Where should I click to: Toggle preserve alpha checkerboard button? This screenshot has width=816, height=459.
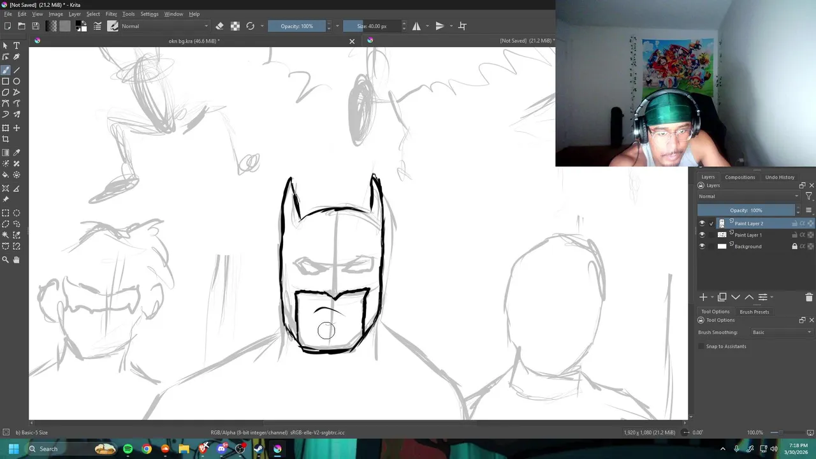coord(235,26)
